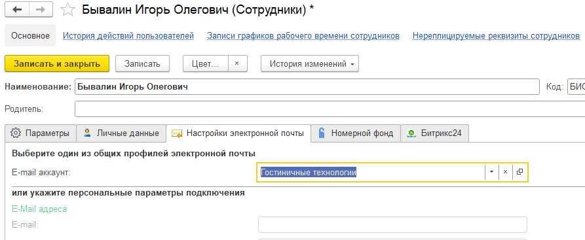Click the Цвет... button
The width and height of the screenshot is (585, 240).
[205, 63]
